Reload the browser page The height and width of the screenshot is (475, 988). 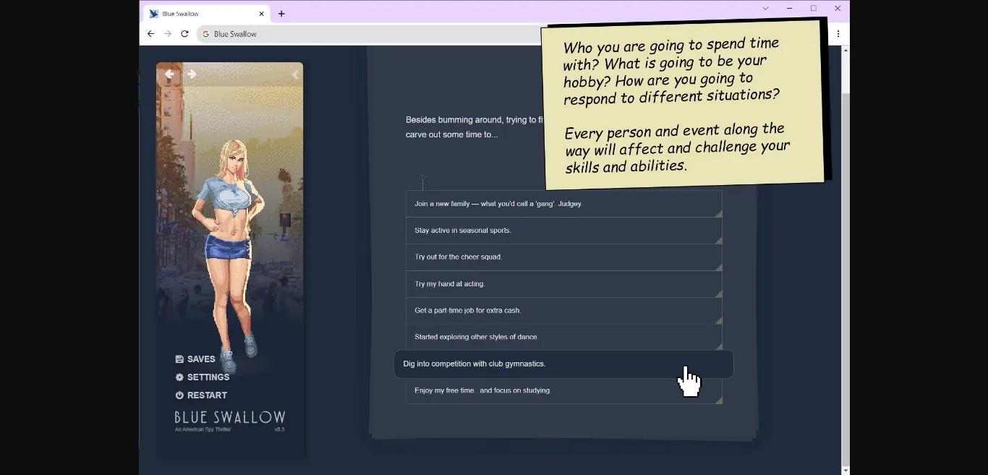click(184, 34)
